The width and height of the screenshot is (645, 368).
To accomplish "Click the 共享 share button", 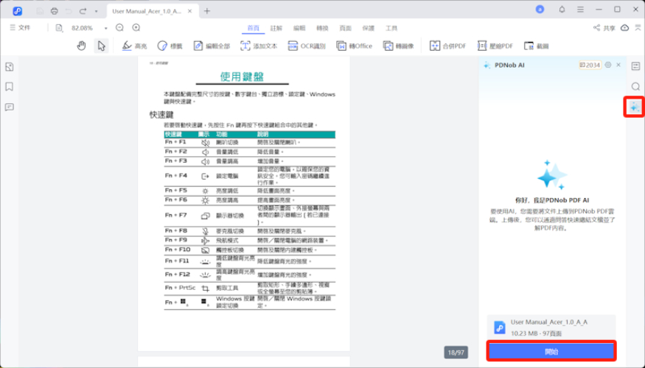I will pyautogui.click(x=604, y=28).
